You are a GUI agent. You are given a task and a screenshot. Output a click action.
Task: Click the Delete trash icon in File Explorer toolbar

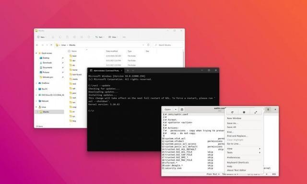point(89,37)
